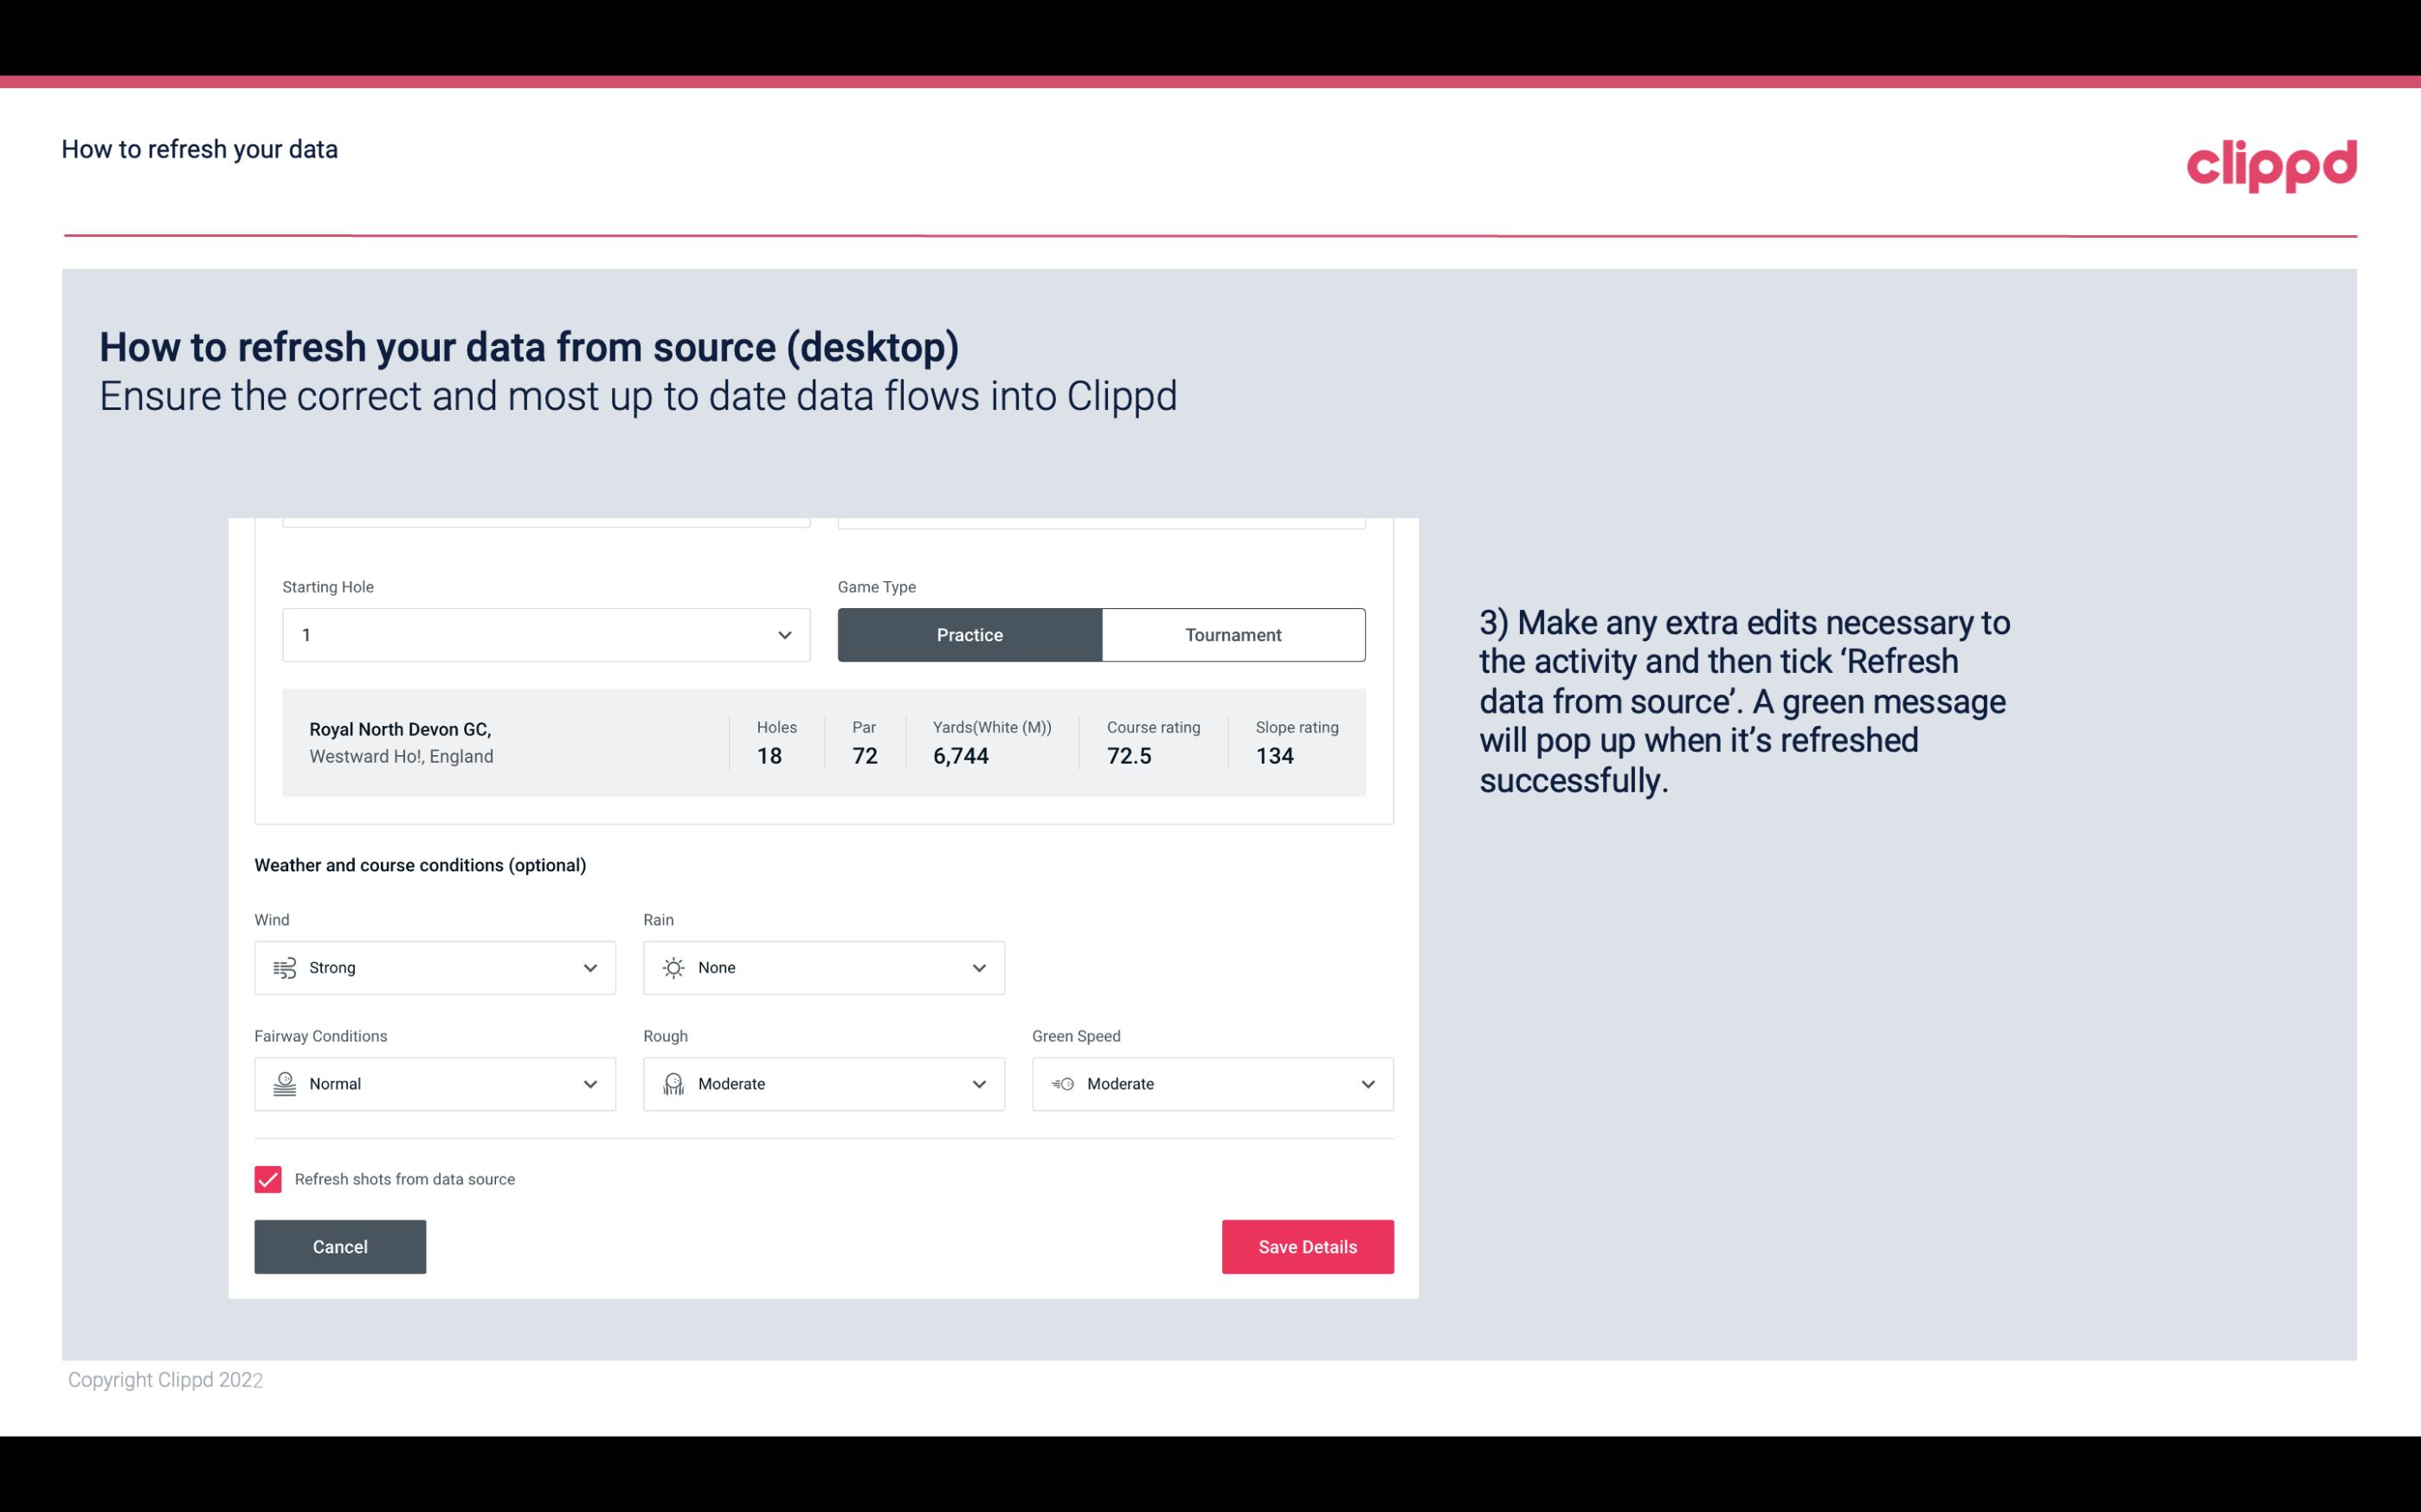Click the Save Details button
This screenshot has width=2421, height=1512.
tap(1307, 1246)
